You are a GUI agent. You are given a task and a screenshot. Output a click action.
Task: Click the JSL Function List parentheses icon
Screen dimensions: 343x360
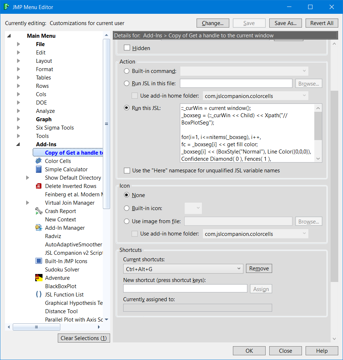39,294
